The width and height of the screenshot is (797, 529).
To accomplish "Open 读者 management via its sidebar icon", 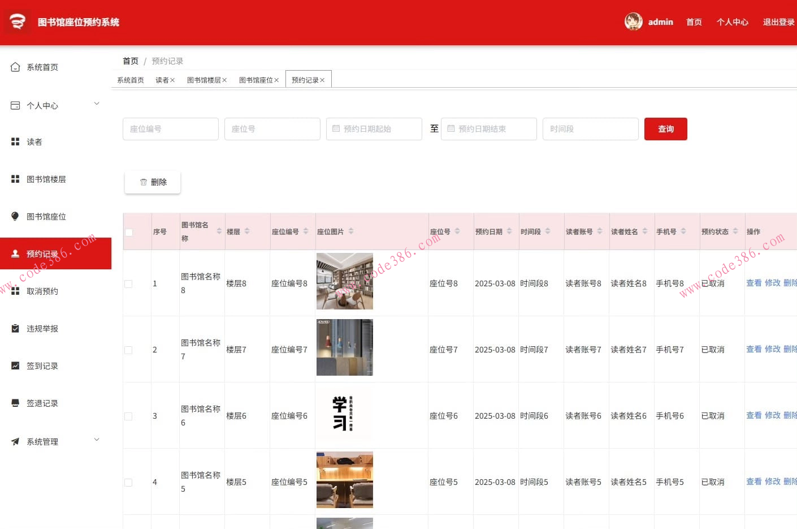I will 15,141.
